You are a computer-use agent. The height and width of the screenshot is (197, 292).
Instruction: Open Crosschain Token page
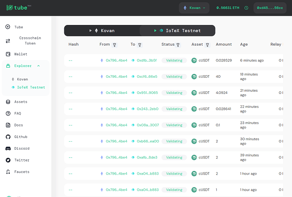30,41
